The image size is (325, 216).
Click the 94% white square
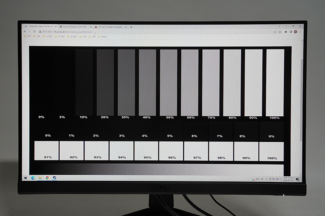(x=121, y=151)
